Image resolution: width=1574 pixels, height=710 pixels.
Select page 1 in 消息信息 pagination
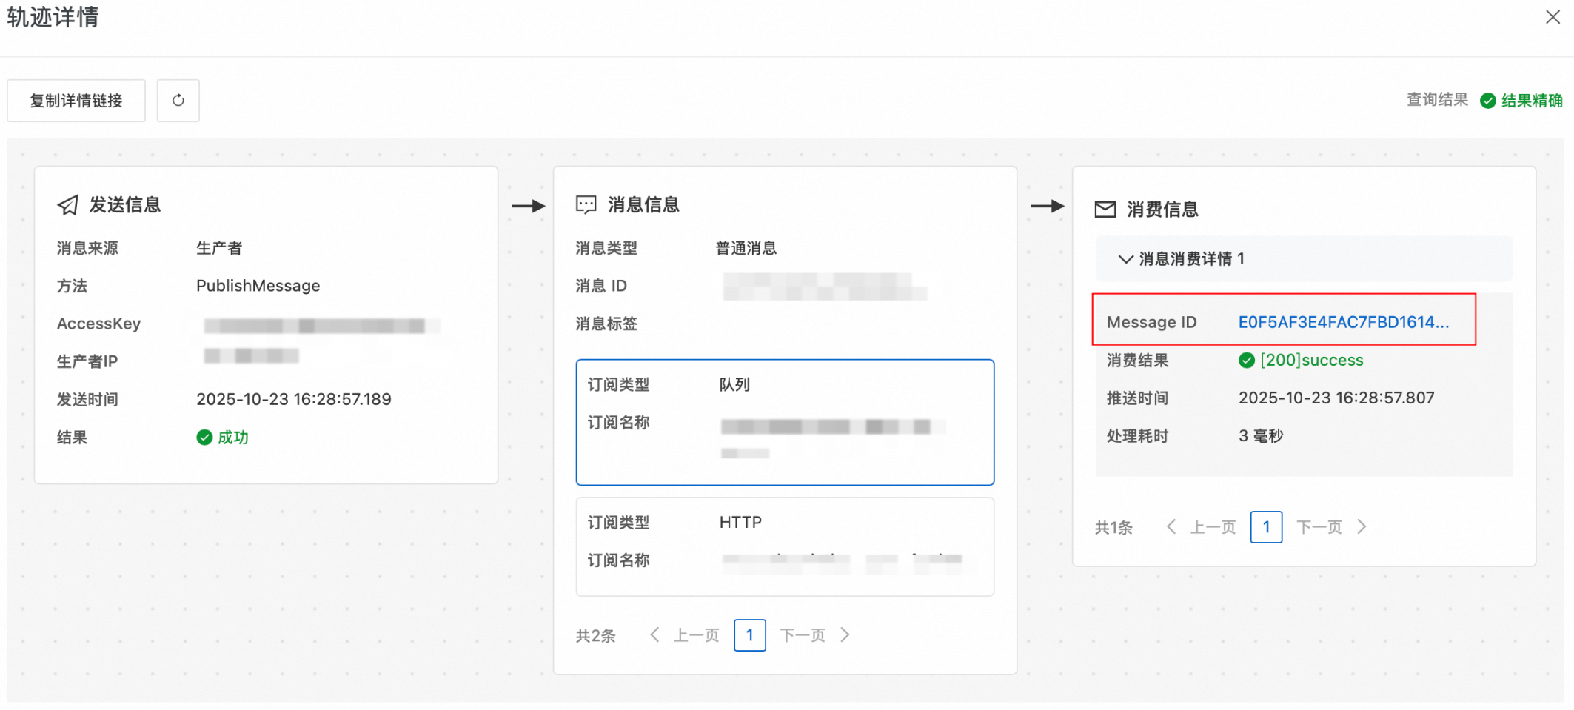pyautogui.click(x=750, y=635)
